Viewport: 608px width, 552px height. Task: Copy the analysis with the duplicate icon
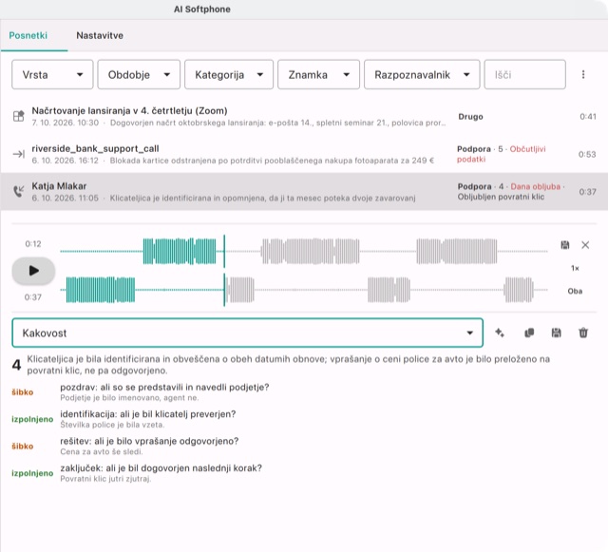click(529, 333)
